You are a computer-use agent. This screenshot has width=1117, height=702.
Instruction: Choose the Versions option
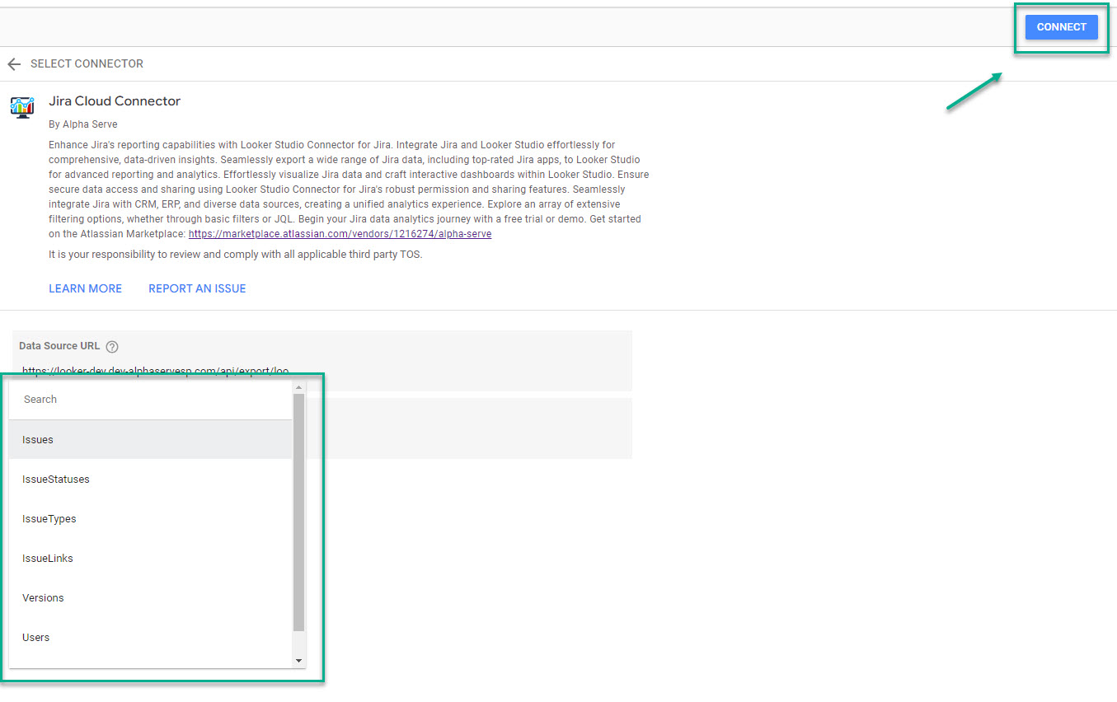click(x=43, y=598)
